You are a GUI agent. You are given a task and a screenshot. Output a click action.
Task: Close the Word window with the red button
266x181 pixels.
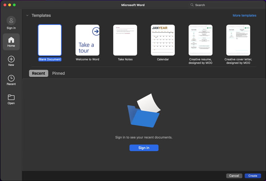click(5, 5)
